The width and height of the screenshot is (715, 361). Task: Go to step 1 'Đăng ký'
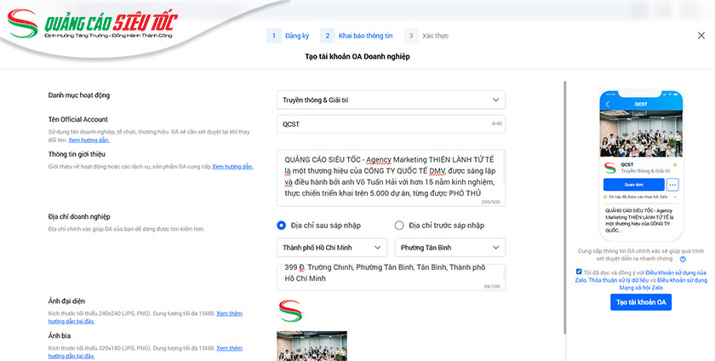pos(287,36)
